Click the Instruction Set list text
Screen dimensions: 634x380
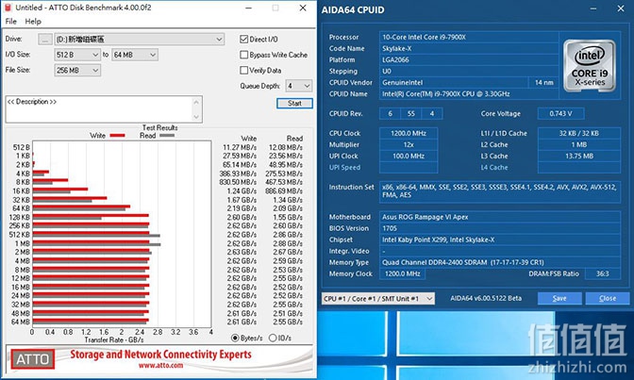[x=499, y=190]
